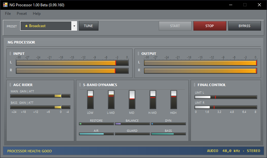This screenshot has width=267, height=158.
Task: Click the AIR bar
Action: click(x=96, y=134)
